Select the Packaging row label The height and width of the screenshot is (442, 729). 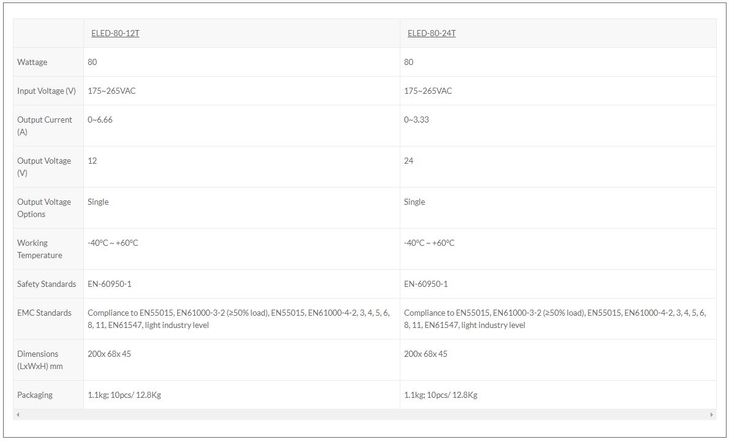pyautogui.click(x=35, y=395)
